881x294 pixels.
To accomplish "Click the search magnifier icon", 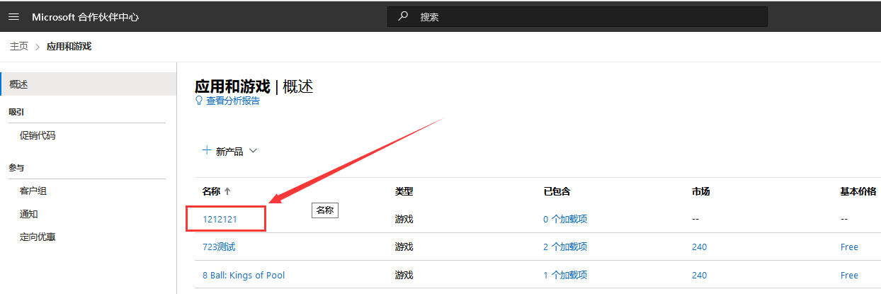I will 403,16.
